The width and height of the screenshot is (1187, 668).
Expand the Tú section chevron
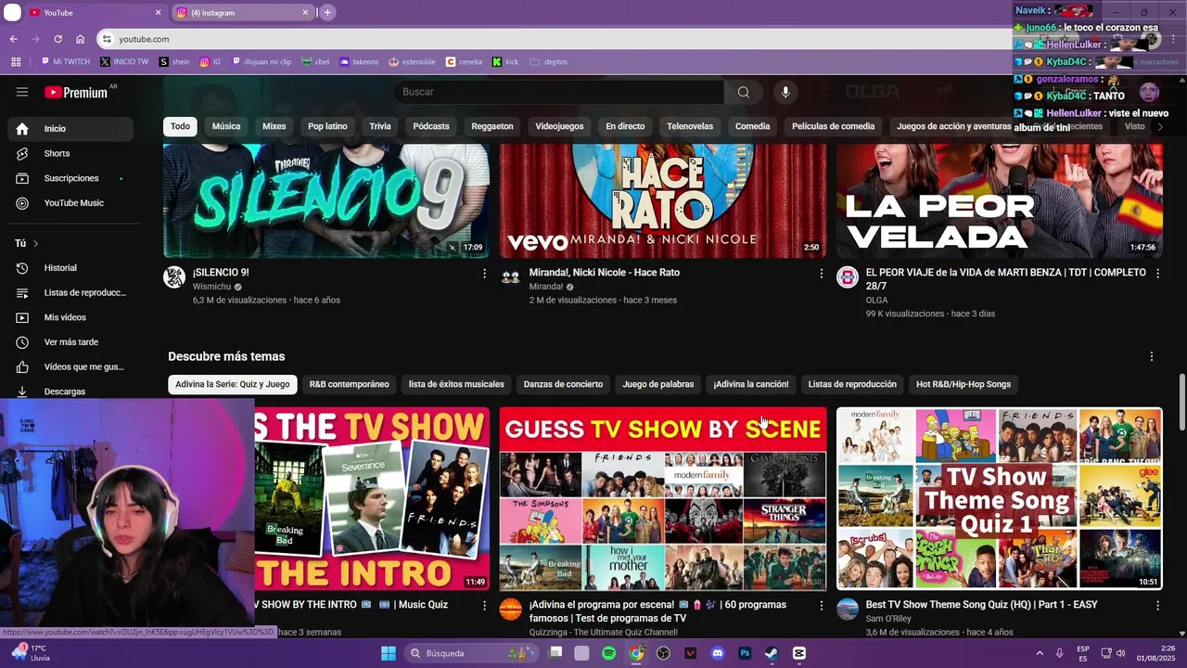click(x=35, y=244)
